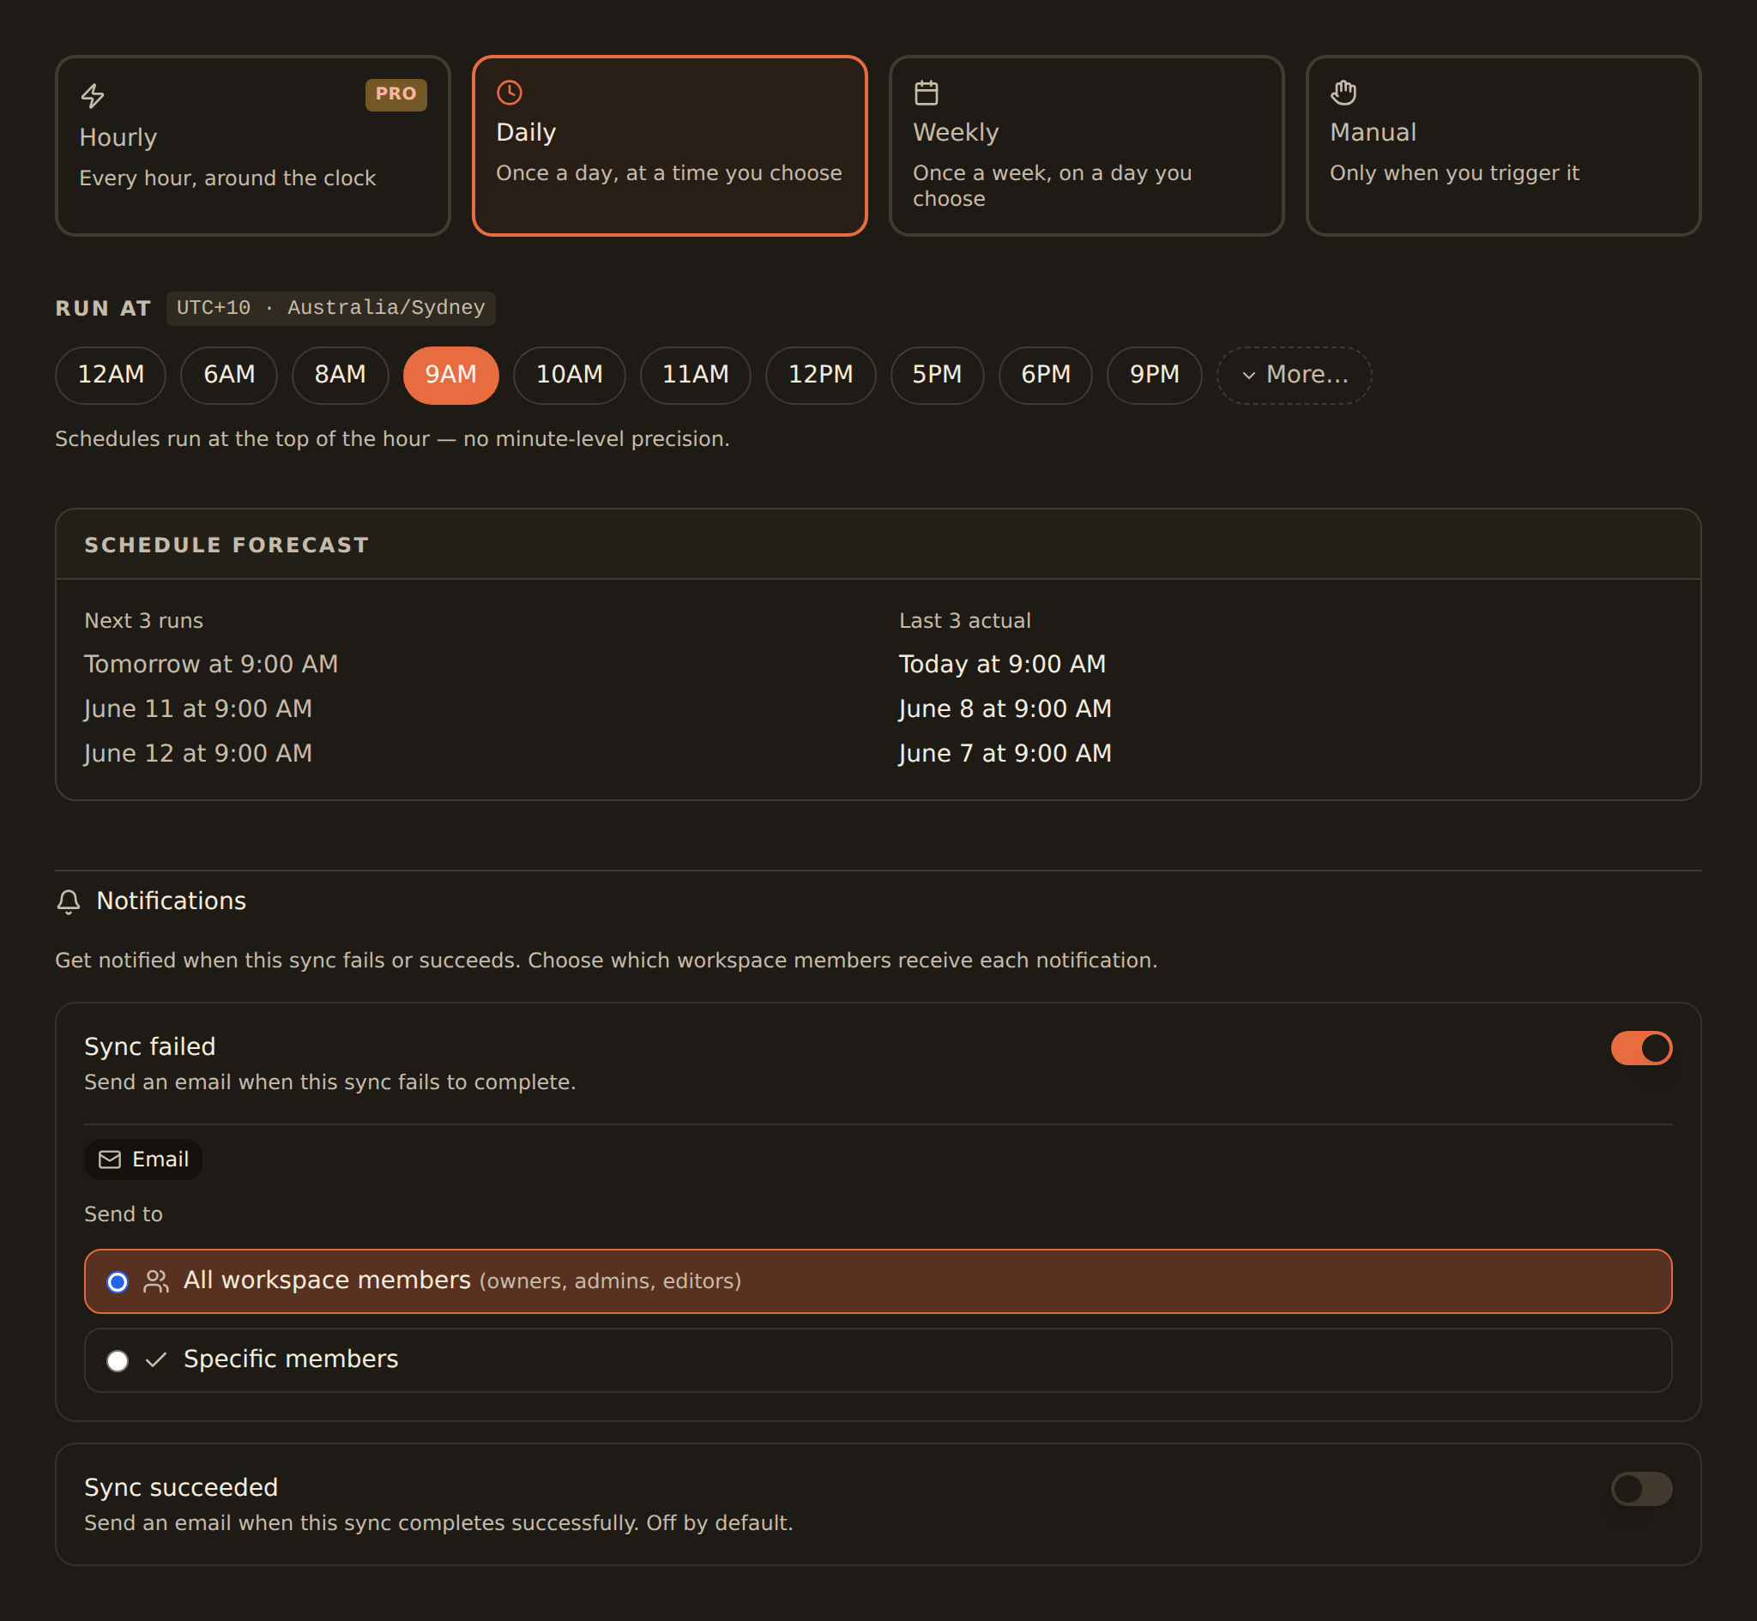Click the hand icon on Manual
This screenshot has height=1621, width=1757.
pyautogui.click(x=1343, y=92)
